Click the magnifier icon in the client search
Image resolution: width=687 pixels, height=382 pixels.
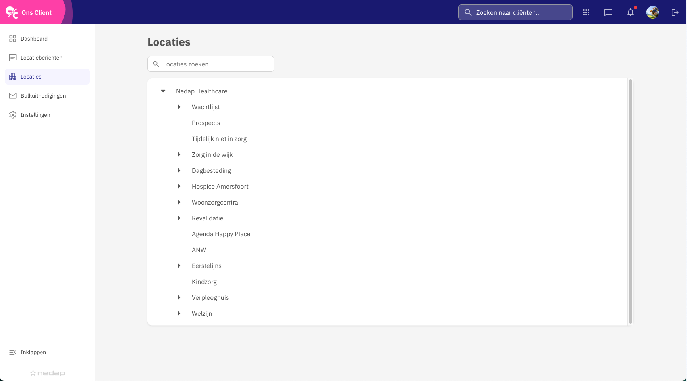click(x=468, y=13)
